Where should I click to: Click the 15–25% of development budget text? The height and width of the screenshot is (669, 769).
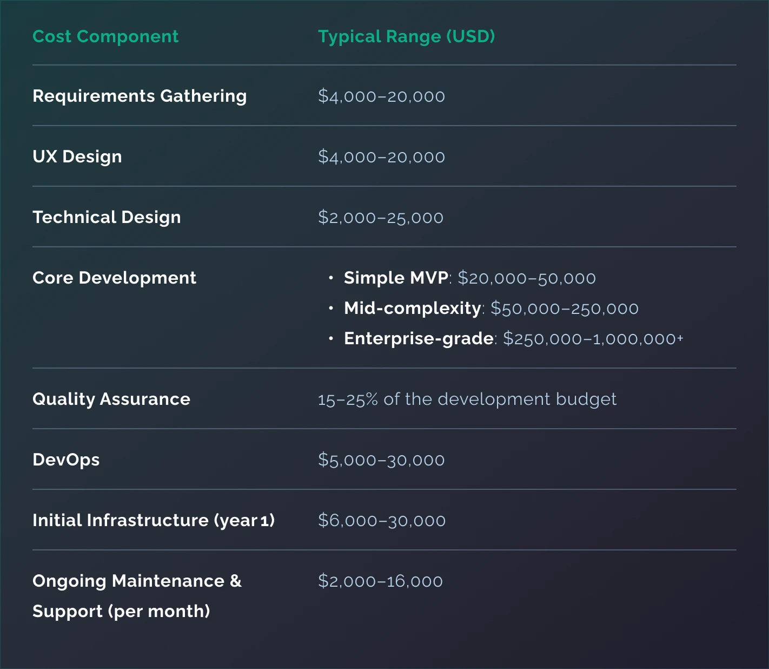(467, 399)
